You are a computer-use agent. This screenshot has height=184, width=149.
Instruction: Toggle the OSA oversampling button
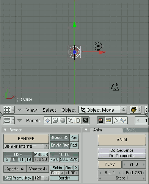pos(18,154)
